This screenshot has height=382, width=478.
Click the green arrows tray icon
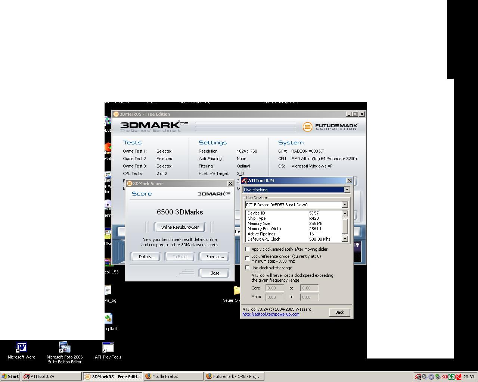pyautogui.click(x=451, y=377)
